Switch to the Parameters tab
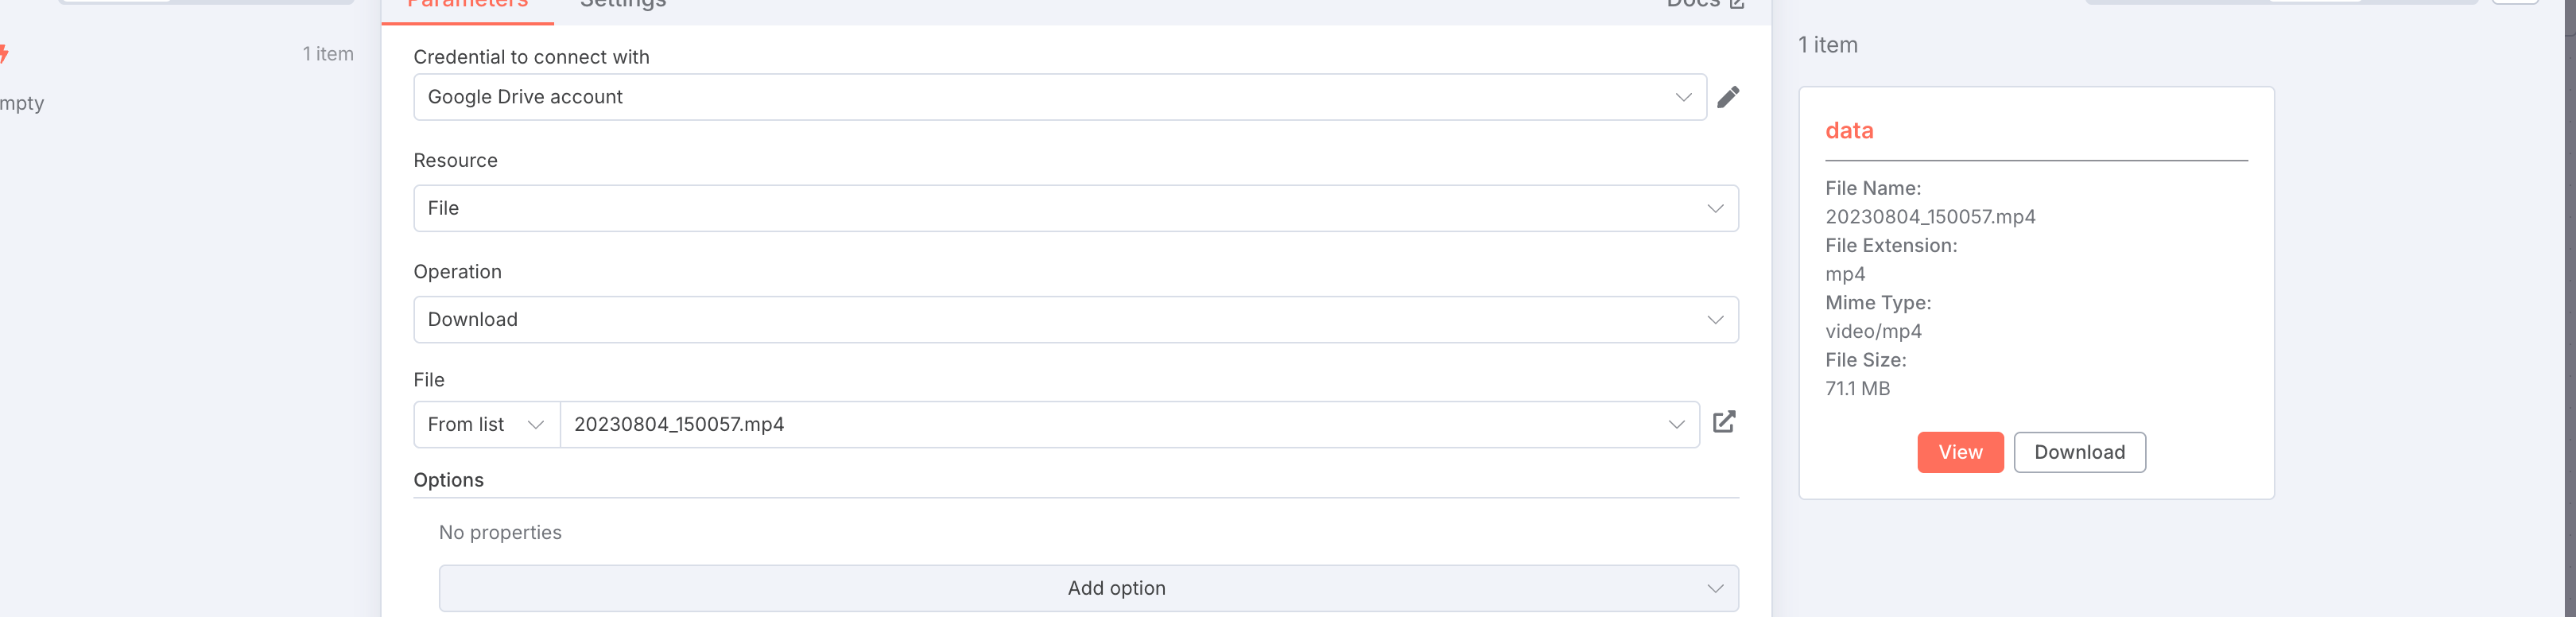 [467, 5]
